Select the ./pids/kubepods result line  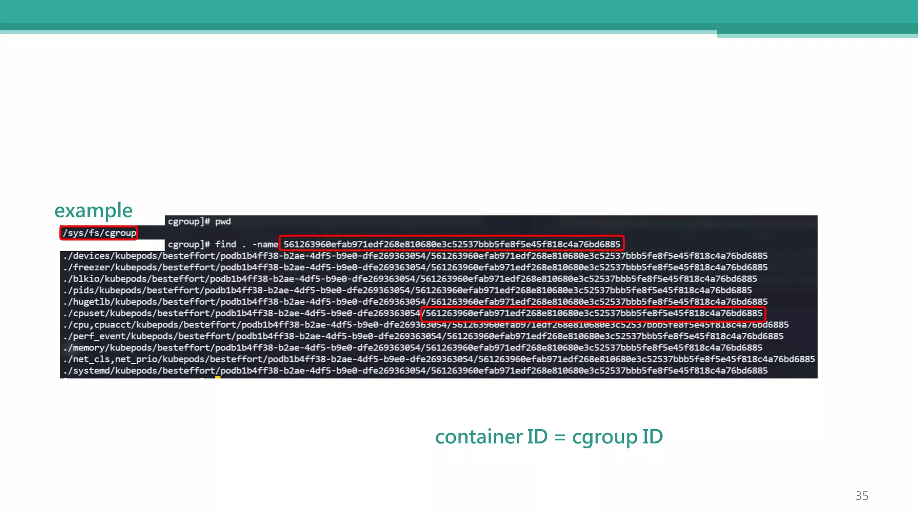click(407, 290)
